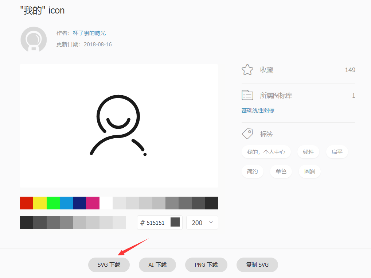The height and width of the screenshot is (278, 371).
Task: Click the 复制 SVG button
Action: [257, 265]
